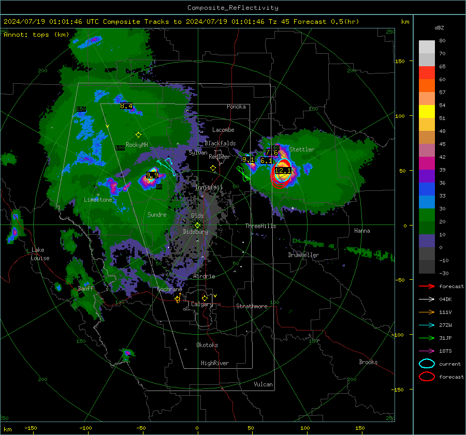This screenshot has width=466, height=435.
Task: Click the Sylvan label
Action: coord(198,153)
